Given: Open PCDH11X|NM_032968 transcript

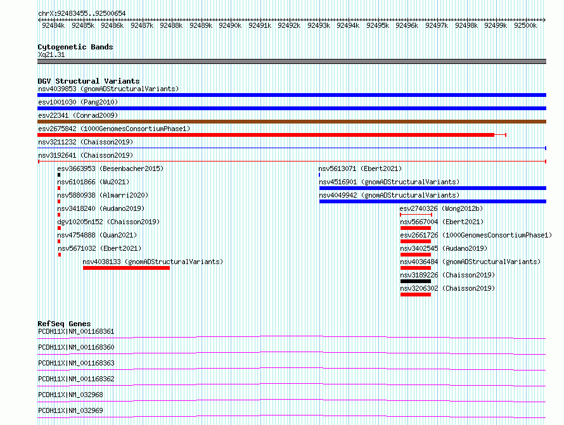Looking at the screenshot, I should coord(70,395).
